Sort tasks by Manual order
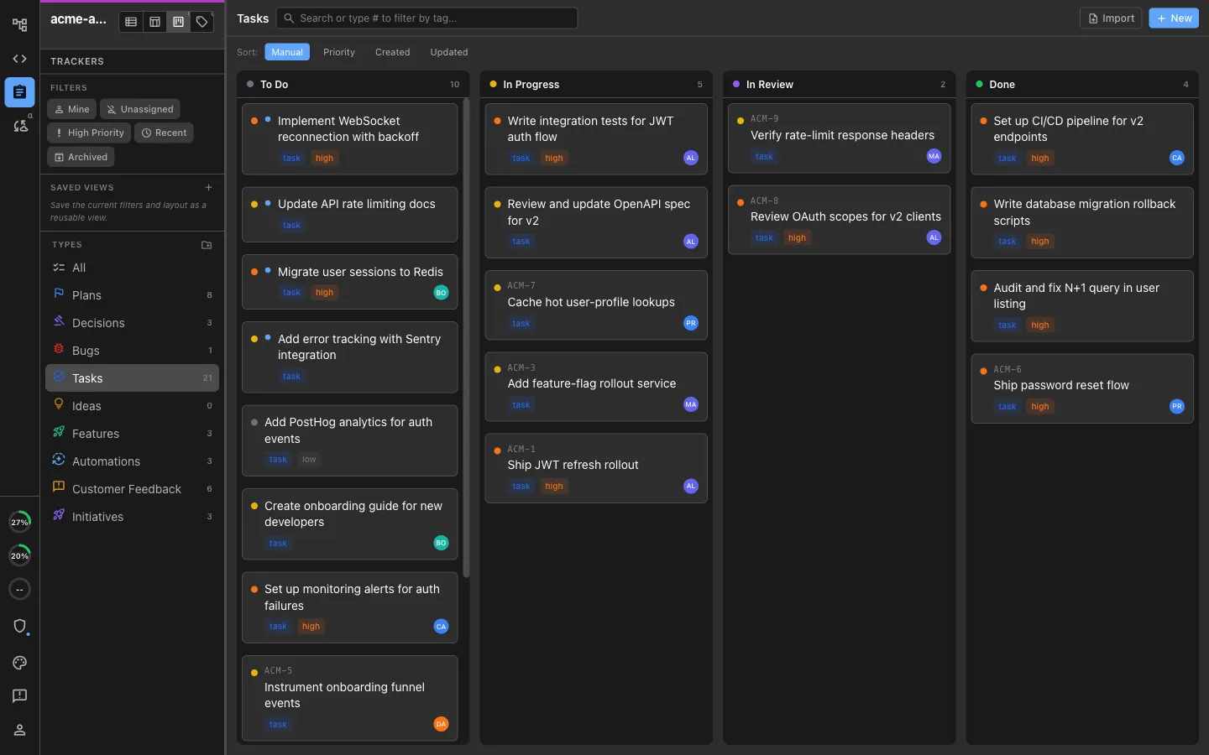The image size is (1209, 755). click(287, 52)
